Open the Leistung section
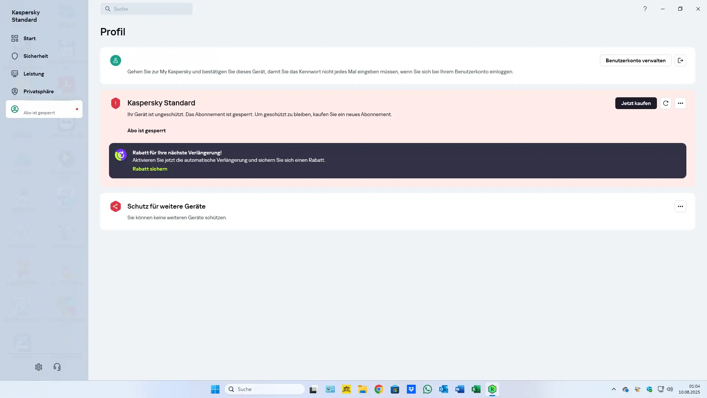Image resolution: width=707 pixels, height=398 pixels. [x=34, y=74]
